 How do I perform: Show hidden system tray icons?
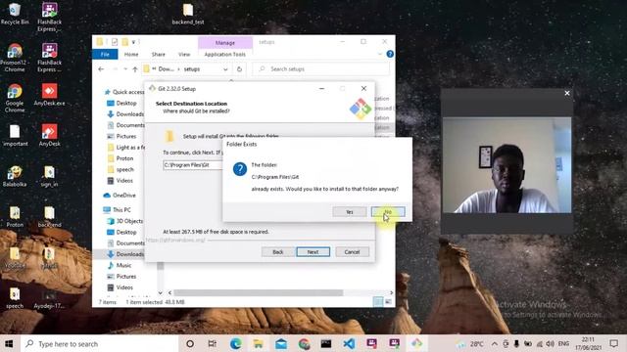pyautogui.click(x=494, y=343)
